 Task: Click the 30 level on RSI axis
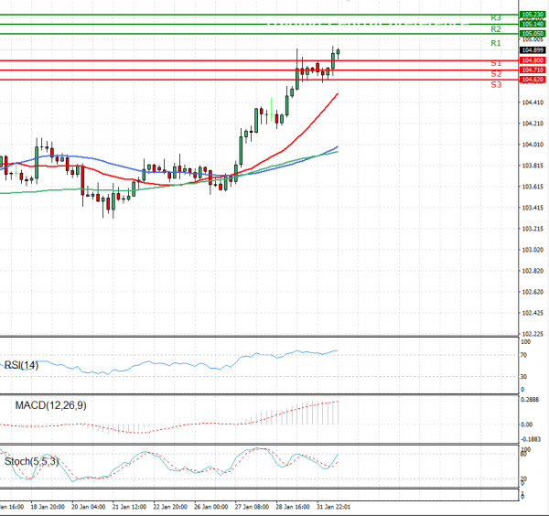523,377
